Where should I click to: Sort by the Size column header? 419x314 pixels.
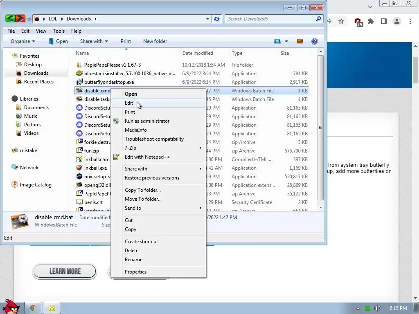(294, 53)
